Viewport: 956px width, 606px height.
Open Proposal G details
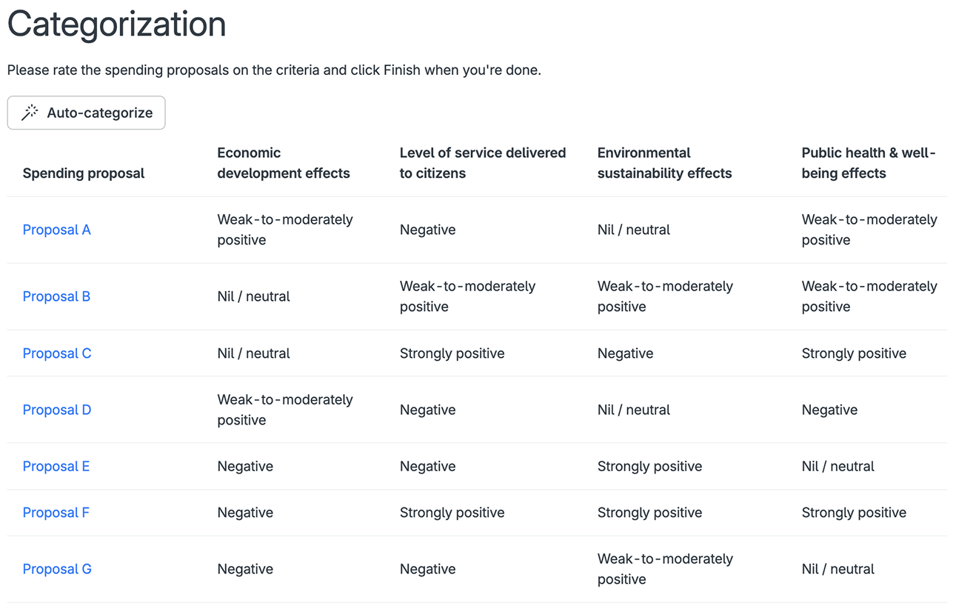pyautogui.click(x=56, y=569)
